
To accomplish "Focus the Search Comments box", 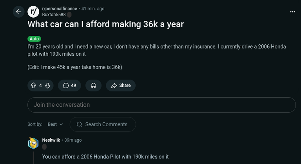I will click(x=103, y=124).
